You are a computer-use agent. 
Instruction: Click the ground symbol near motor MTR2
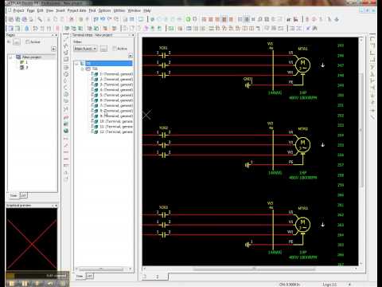point(248,165)
